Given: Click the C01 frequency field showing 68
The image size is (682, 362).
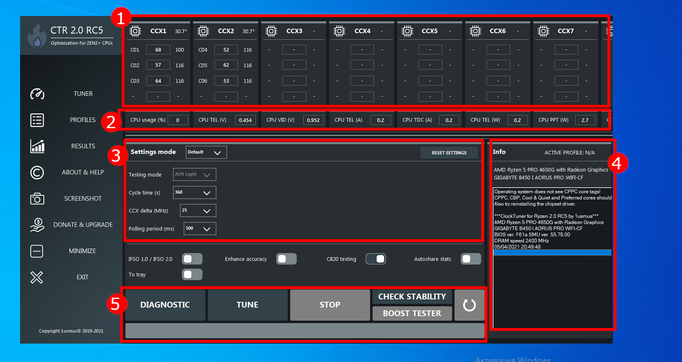Looking at the screenshot, I should 158,50.
